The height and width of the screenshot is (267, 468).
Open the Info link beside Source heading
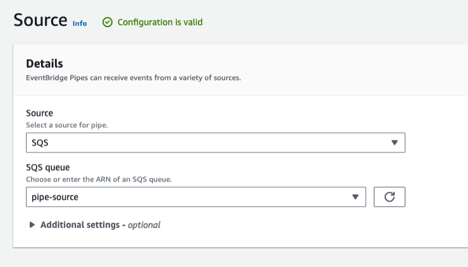[x=80, y=23]
